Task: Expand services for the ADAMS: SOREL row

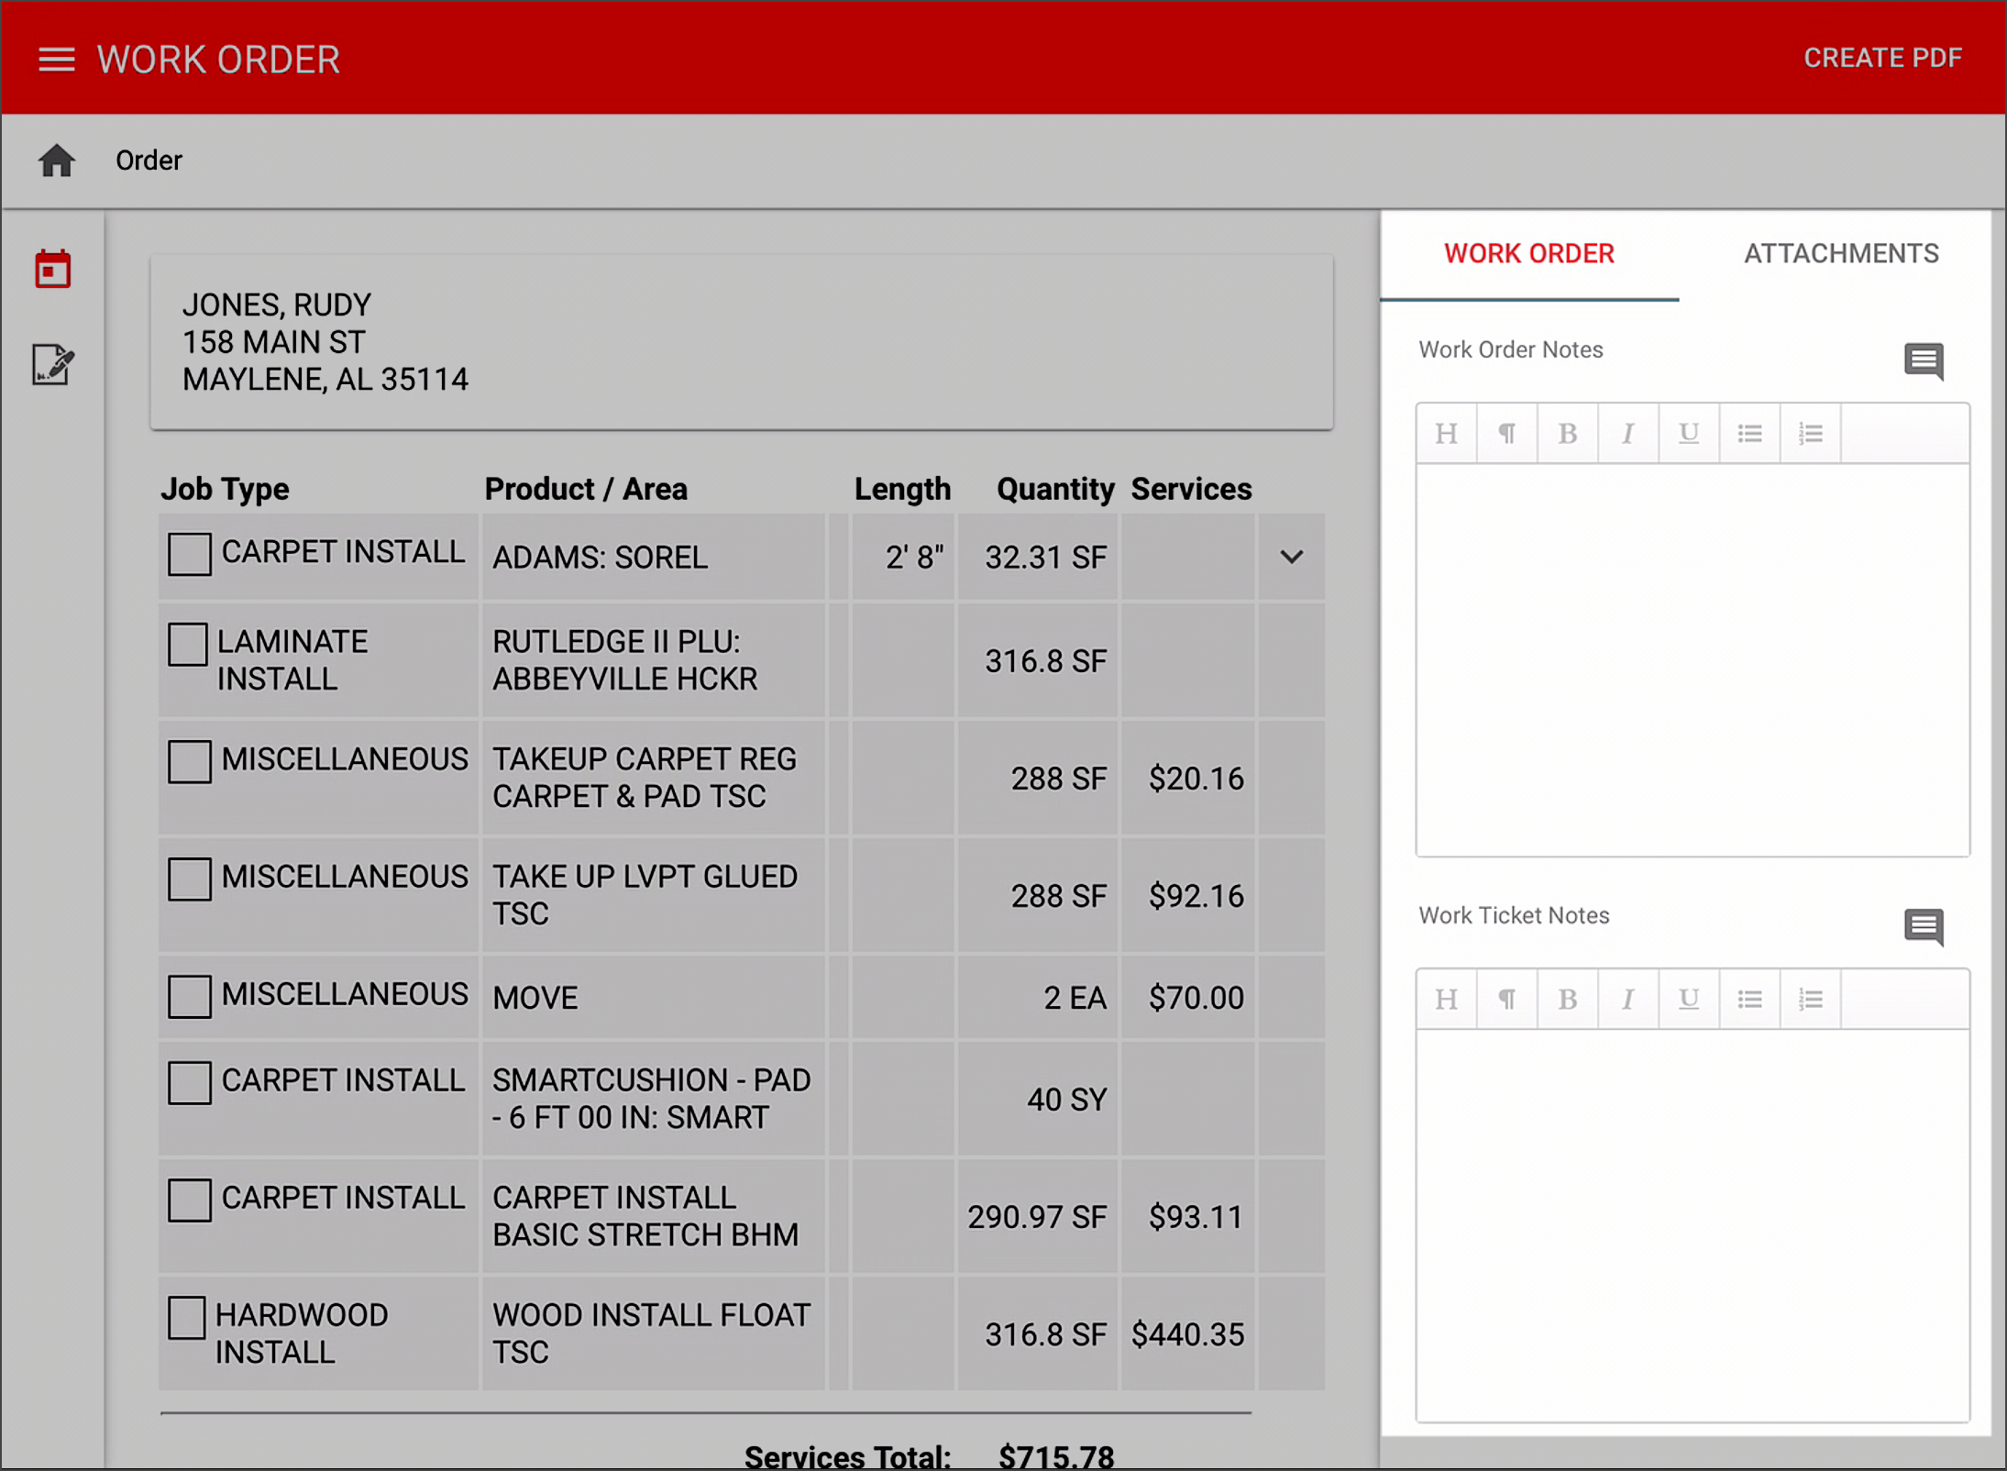Action: 1292,557
